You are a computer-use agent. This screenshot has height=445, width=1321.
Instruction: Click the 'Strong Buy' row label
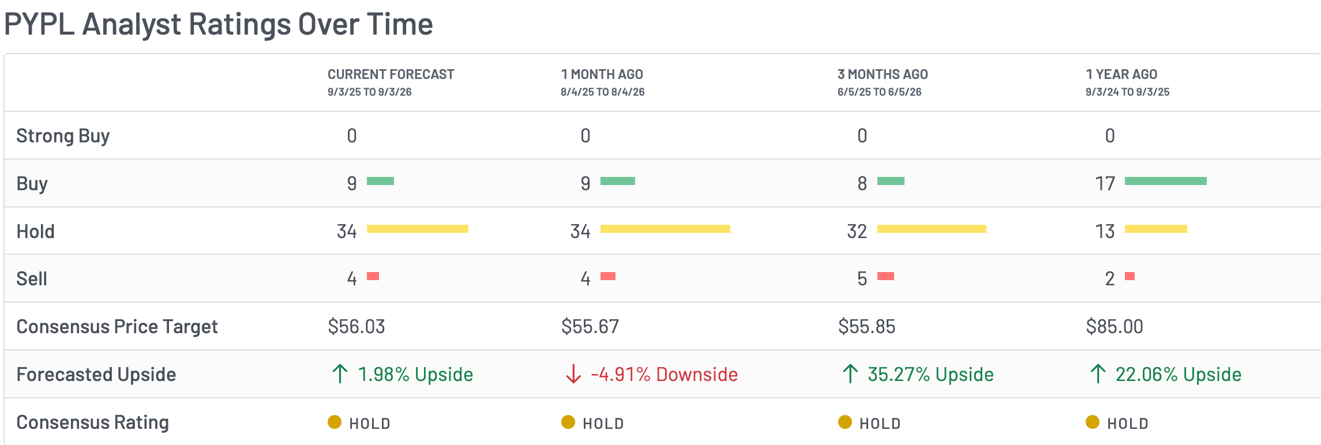coord(63,136)
